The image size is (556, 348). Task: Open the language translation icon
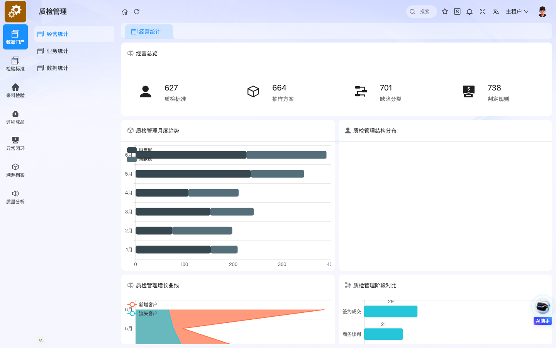point(496,12)
